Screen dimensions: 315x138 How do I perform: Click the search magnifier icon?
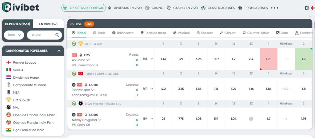pos(57,35)
